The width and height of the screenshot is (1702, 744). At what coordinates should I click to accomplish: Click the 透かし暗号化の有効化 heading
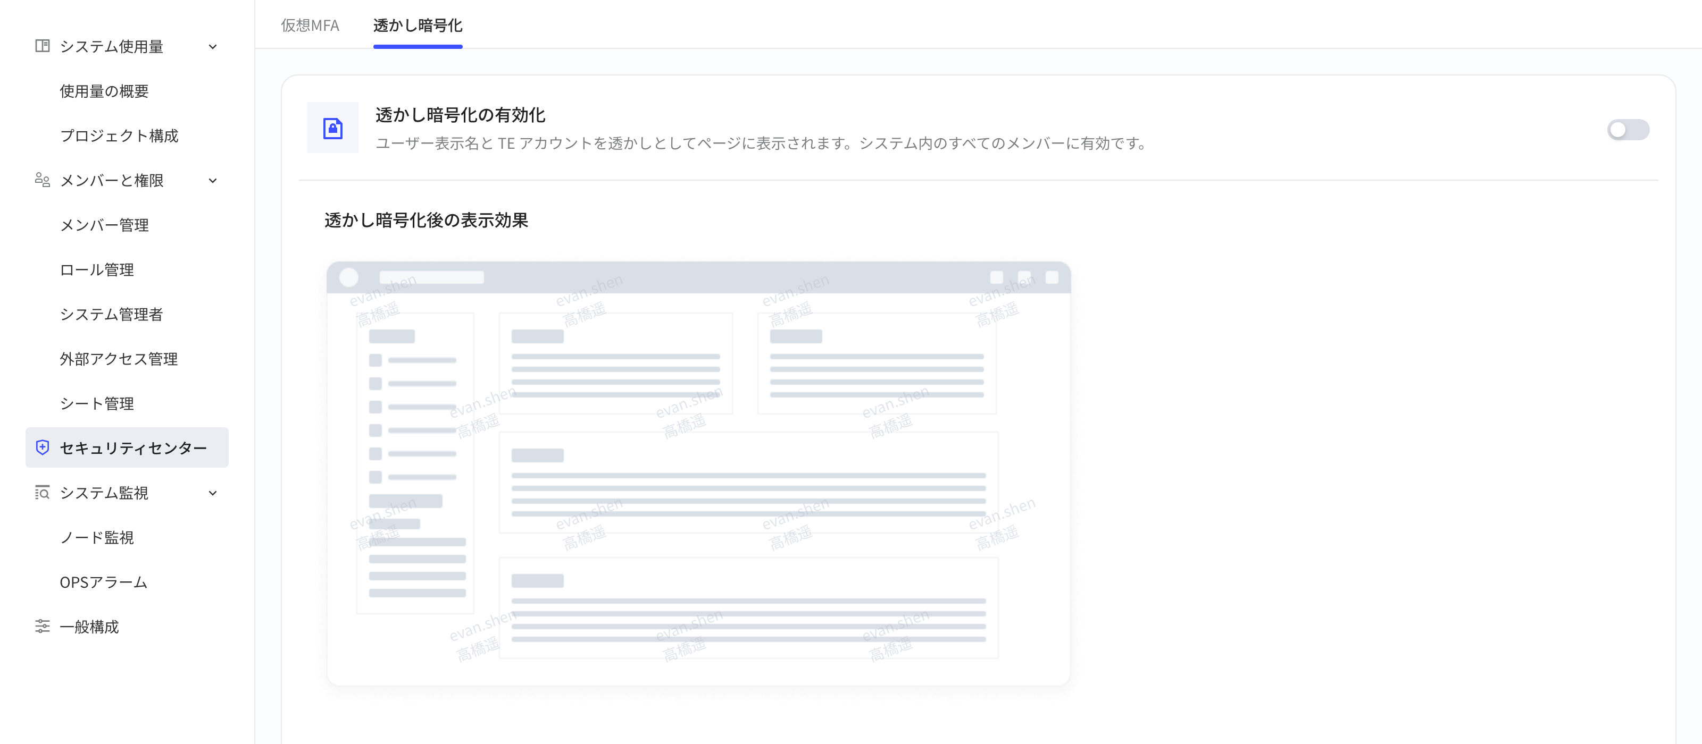point(461,114)
